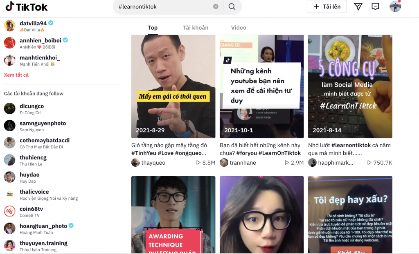This screenshot has height=254, width=419.
Task: Open the Tôi đẹp hay xấu? thumbnail
Action: [x=350, y=214]
